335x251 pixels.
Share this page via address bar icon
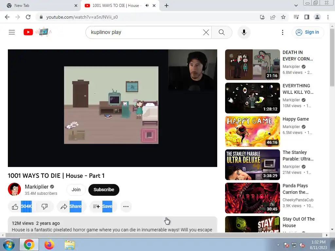pyautogui.click(x=273, y=17)
